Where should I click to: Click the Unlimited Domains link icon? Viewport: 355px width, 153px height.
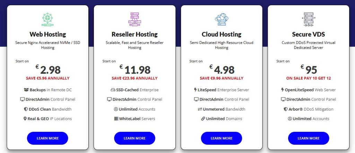click(203, 119)
